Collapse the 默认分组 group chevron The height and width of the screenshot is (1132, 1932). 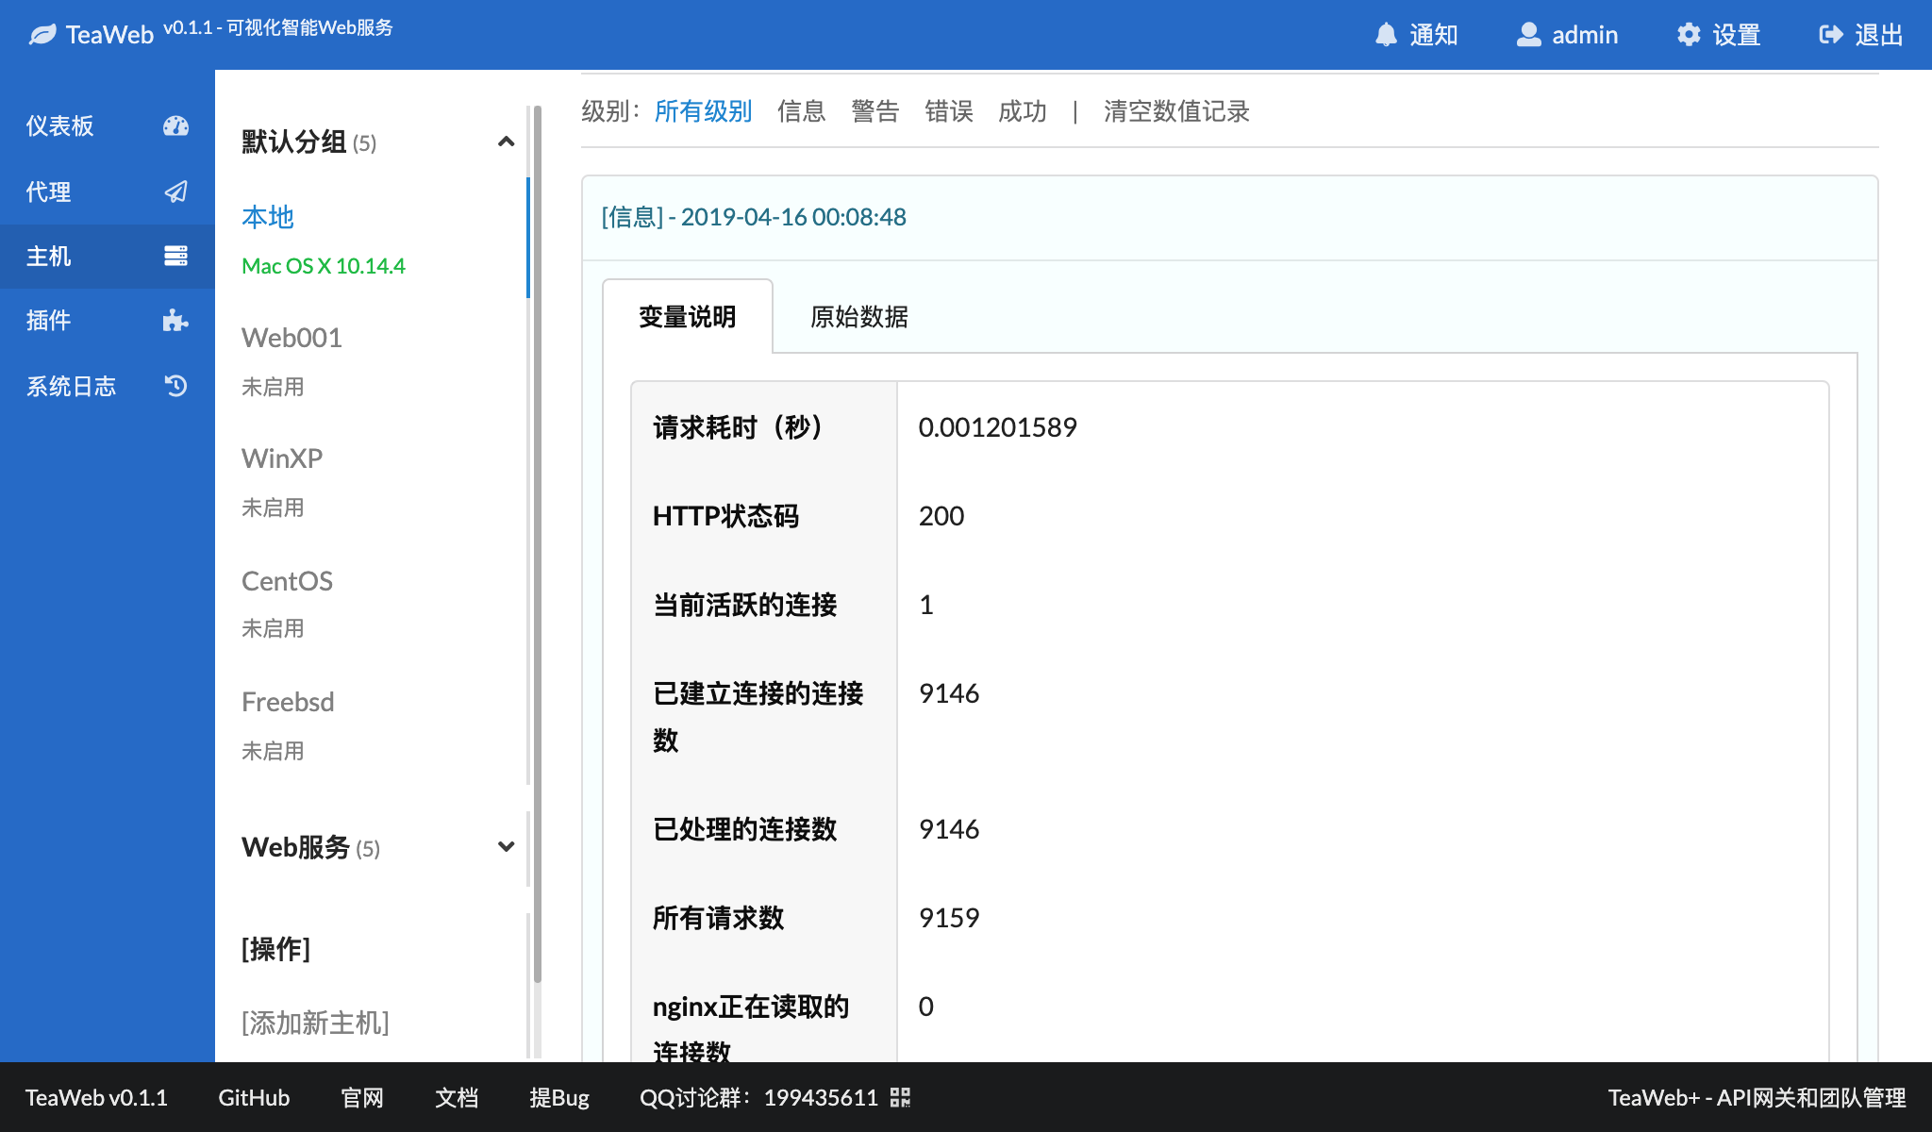tap(506, 141)
